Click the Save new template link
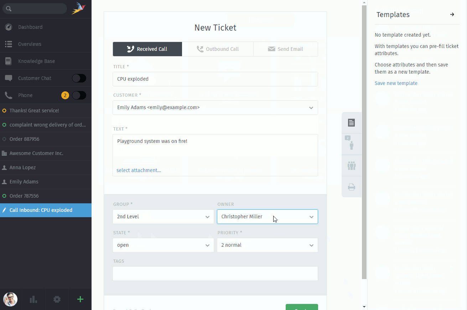This screenshot has height=310, width=467. (396, 83)
